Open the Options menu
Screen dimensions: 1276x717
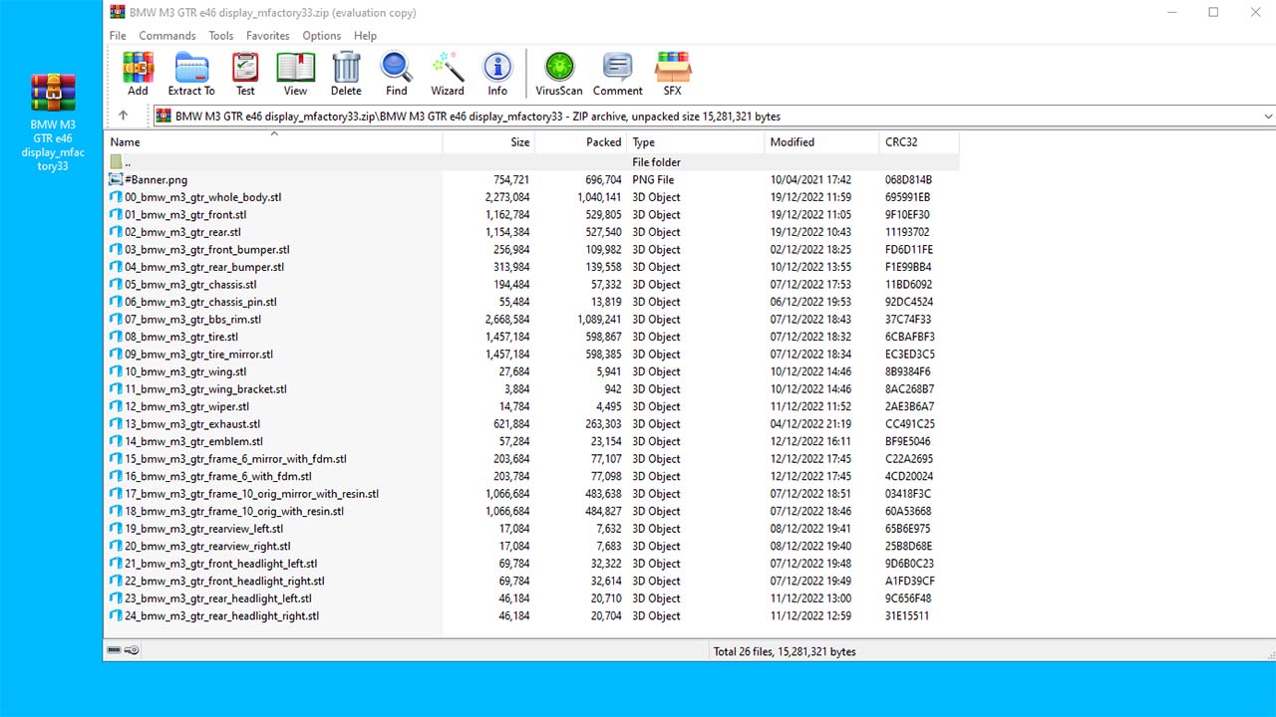coord(322,36)
